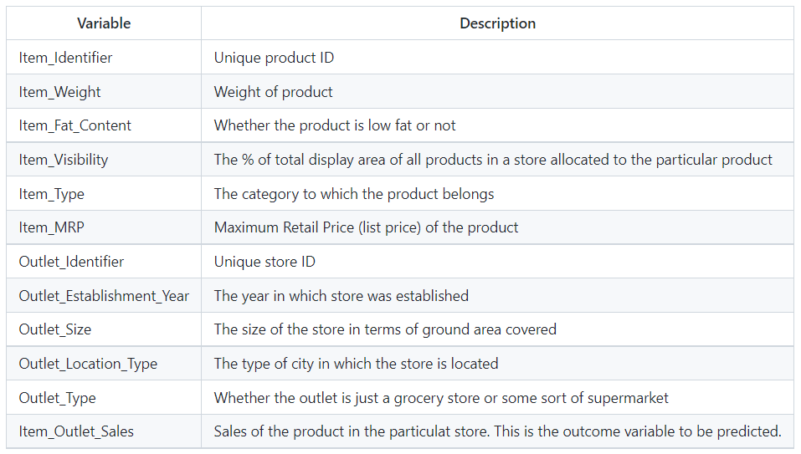Click the 'Unique store ID' description
Image resolution: width=801 pixels, height=454 pixels.
(x=264, y=262)
